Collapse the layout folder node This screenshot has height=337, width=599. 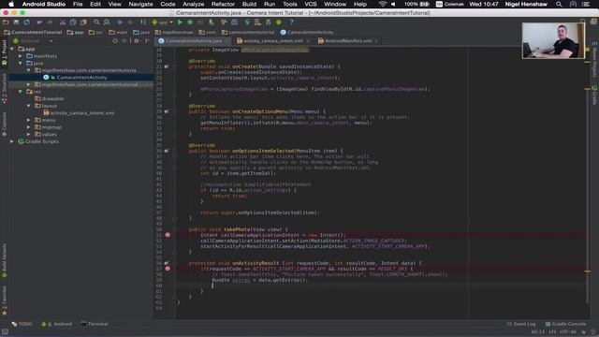point(29,106)
